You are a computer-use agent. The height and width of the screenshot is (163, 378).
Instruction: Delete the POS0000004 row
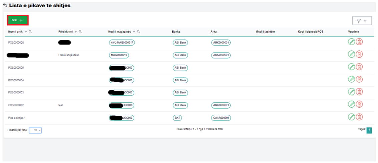tap(359, 79)
